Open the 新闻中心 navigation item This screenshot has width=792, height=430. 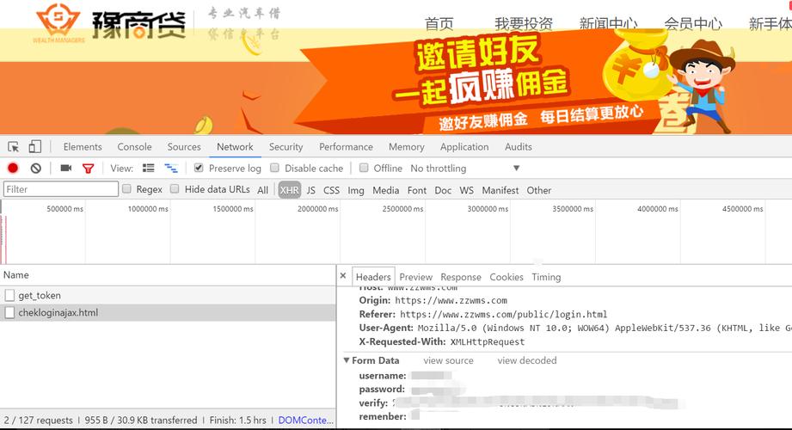tap(609, 24)
